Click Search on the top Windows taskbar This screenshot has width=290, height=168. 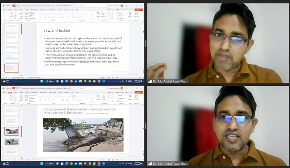[x=50, y=81]
